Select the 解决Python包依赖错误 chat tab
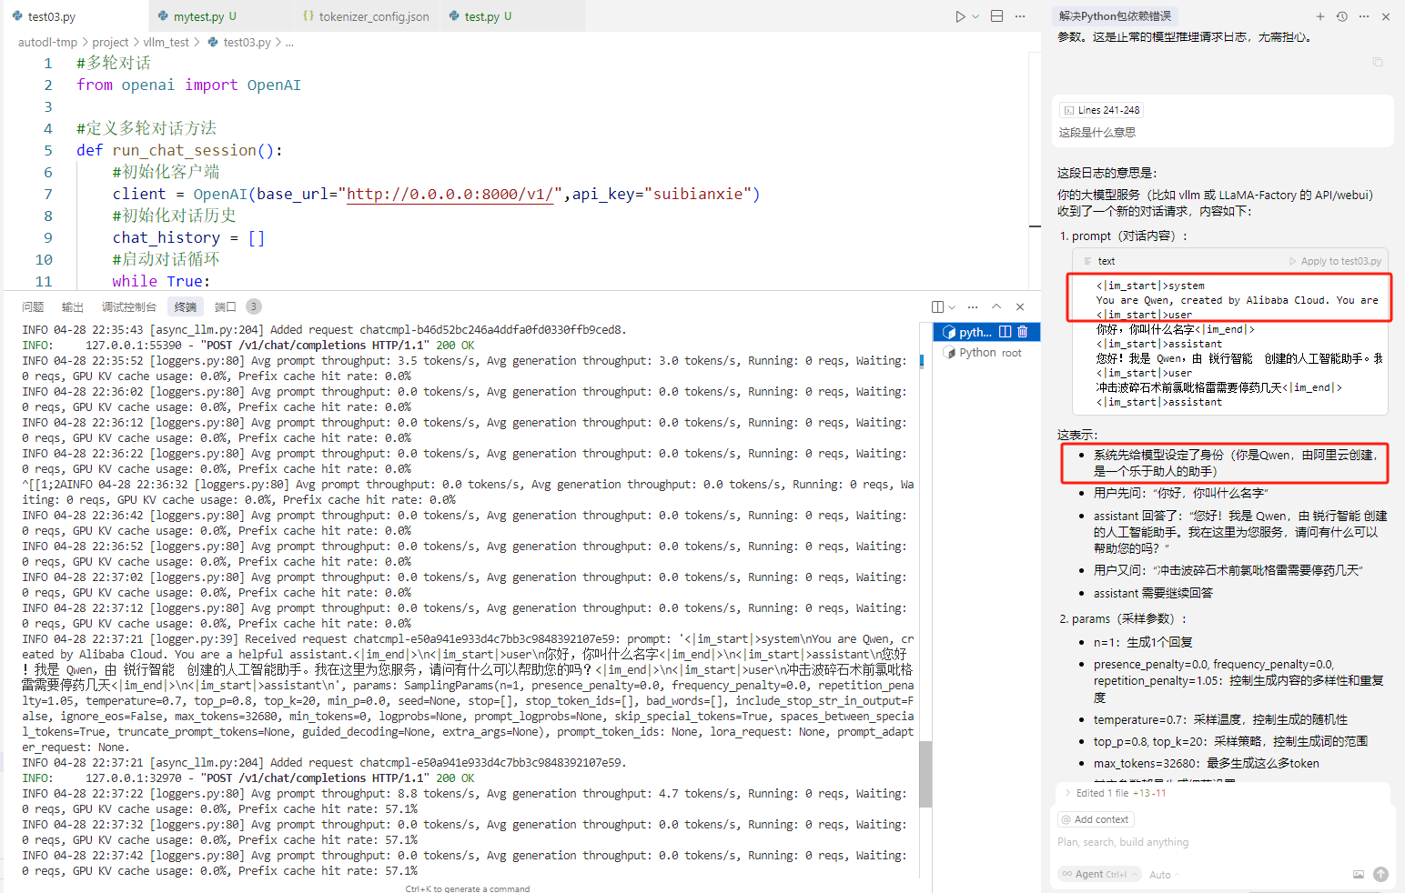Image resolution: width=1405 pixels, height=893 pixels. 1115,16
